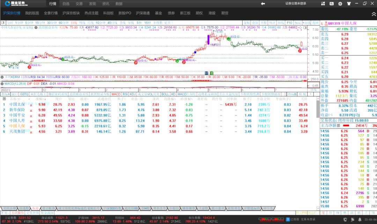Collapse the KDRM indicator panel

2,77
